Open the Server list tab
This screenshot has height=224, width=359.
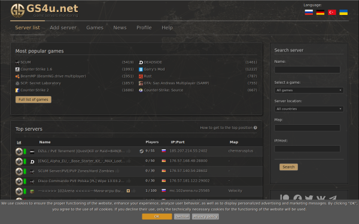point(28,27)
